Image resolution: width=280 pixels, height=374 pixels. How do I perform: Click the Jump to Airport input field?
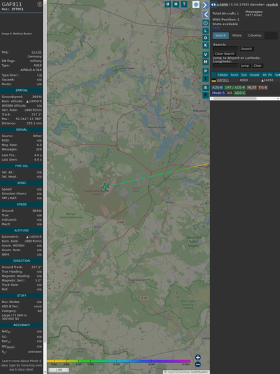point(225,65)
